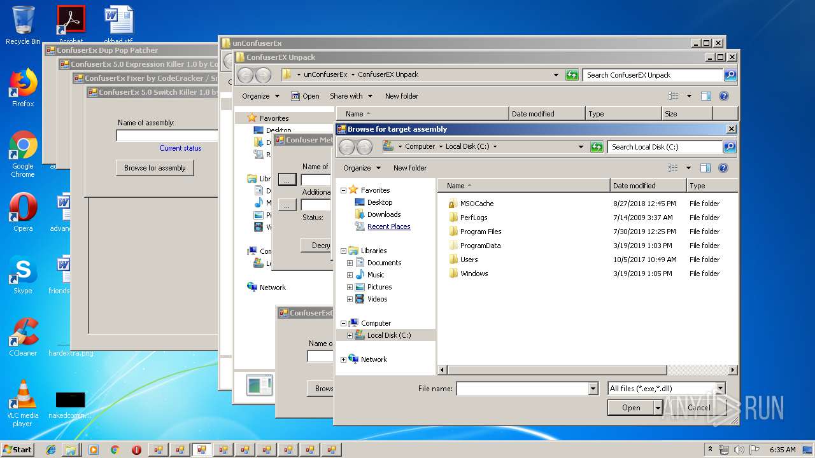815x458 pixels.
Task: Click Browse for assembly button
Action: click(155, 168)
